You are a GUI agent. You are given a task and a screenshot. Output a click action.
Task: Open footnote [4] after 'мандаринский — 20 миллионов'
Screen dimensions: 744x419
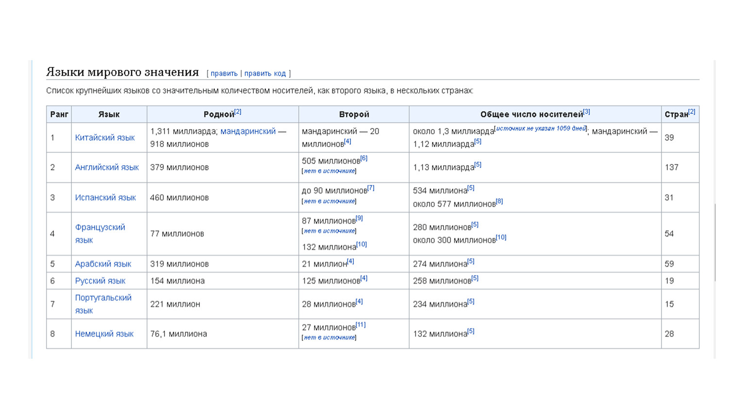pyautogui.click(x=347, y=142)
